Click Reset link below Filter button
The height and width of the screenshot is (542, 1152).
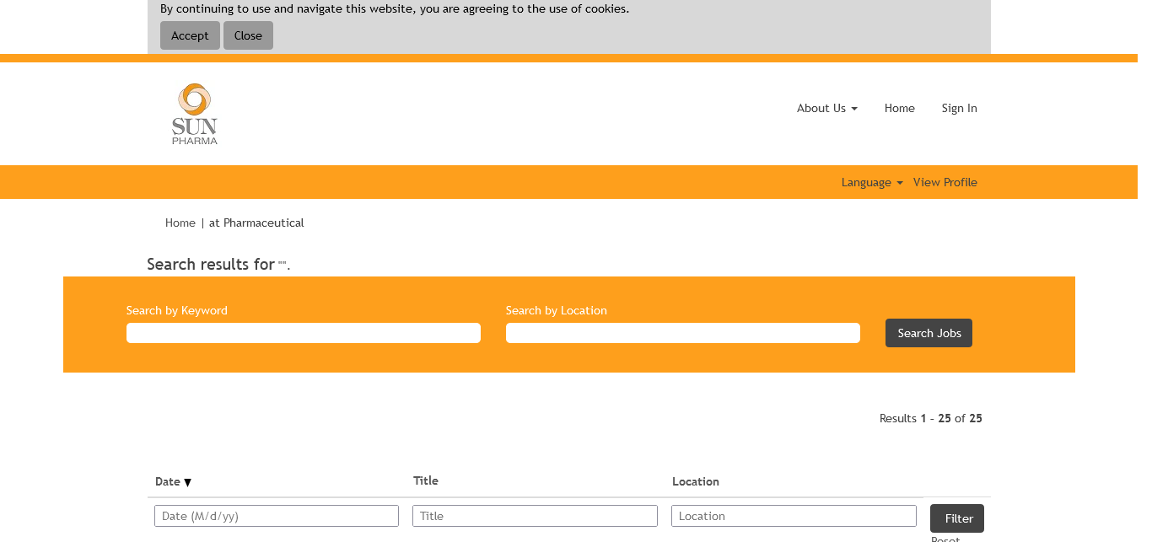point(945,539)
